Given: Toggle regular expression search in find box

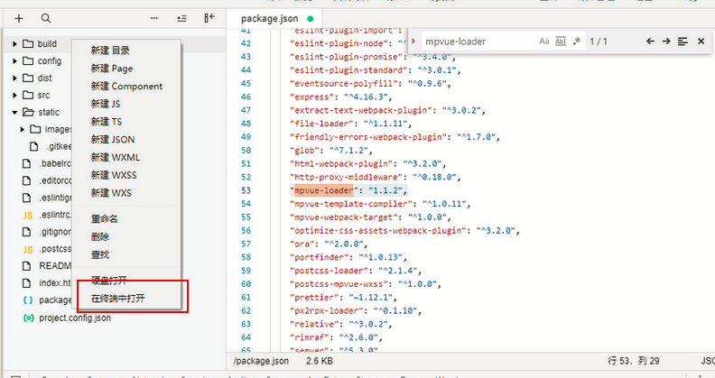Looking at the screenshot, I should (576, 41).
